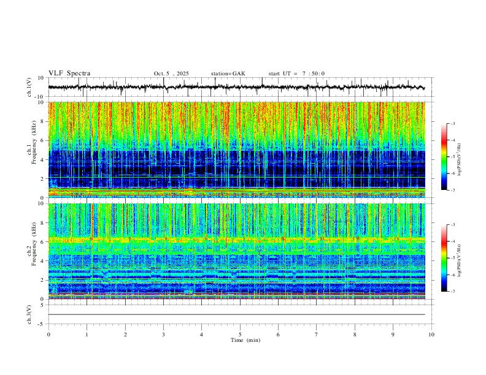
Task: Click inside the ch.1 frequency spectrogram
Action: click(236, 150)
